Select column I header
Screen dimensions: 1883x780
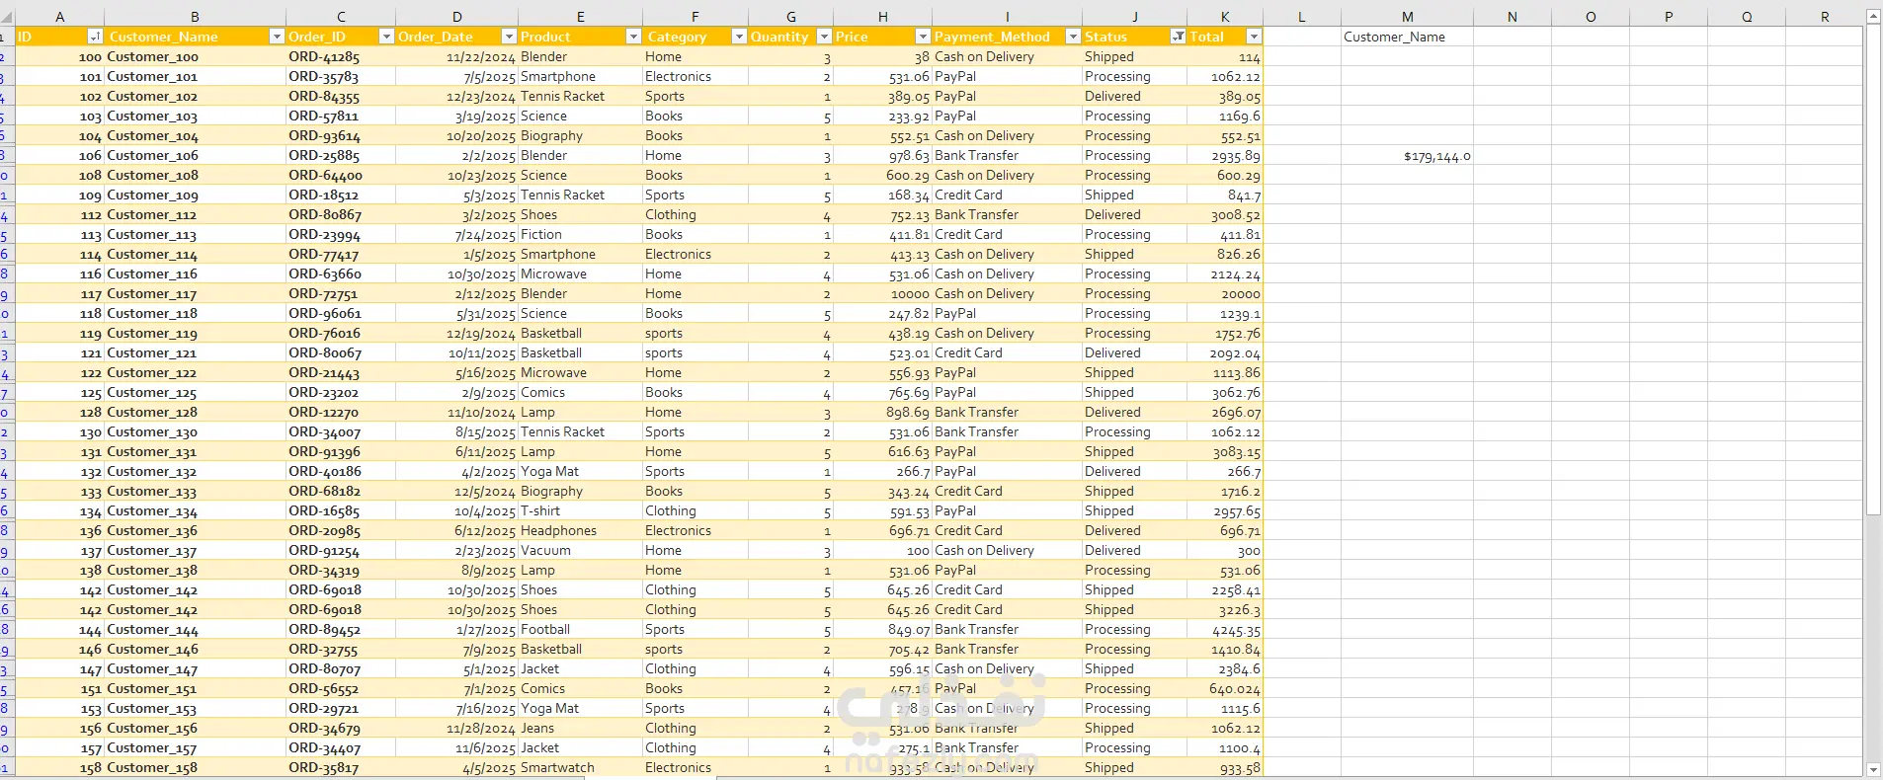click(x=1007, y=17)
